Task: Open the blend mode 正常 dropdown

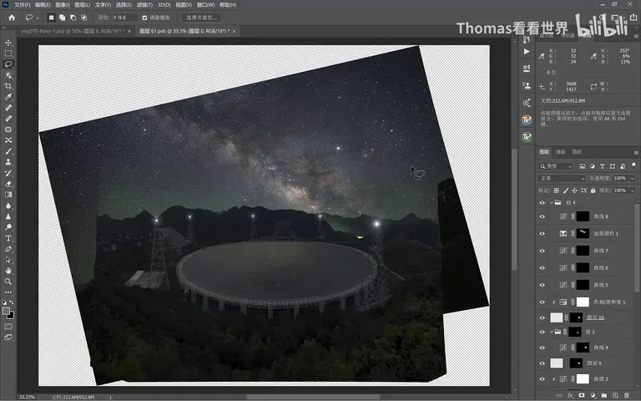Action: [x=562, y=179]
